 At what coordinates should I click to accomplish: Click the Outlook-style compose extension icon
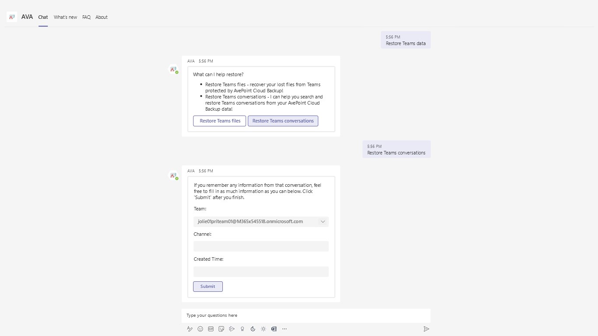click(x=274, y=329)
